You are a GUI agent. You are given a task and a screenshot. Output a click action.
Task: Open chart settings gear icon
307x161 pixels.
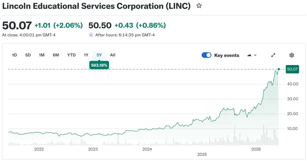click(292, 55)
